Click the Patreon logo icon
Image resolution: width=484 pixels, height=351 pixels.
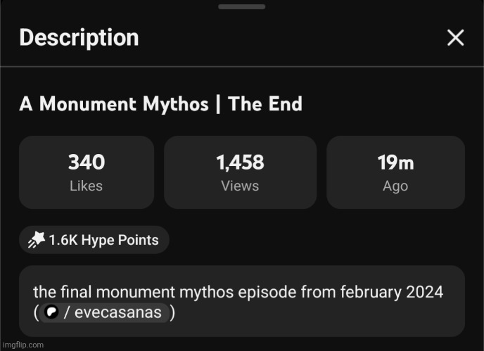[51, 312]
